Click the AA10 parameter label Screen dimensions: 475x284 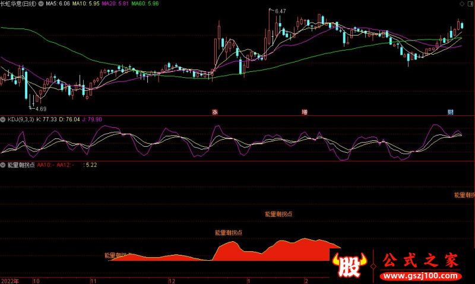pyautogui.click(x=46, y=165)
